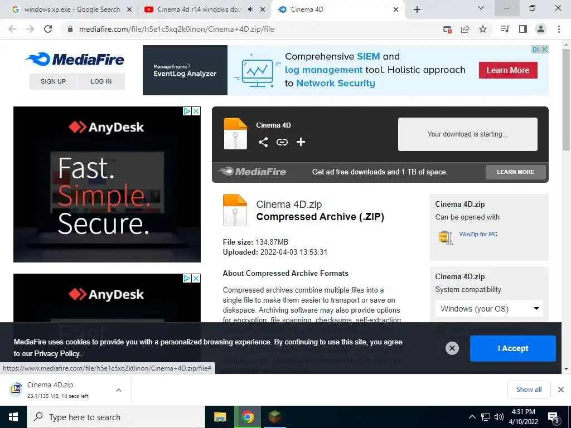Reload the page with refresh icon
The image size is (571, 428).
coord(48,29)
